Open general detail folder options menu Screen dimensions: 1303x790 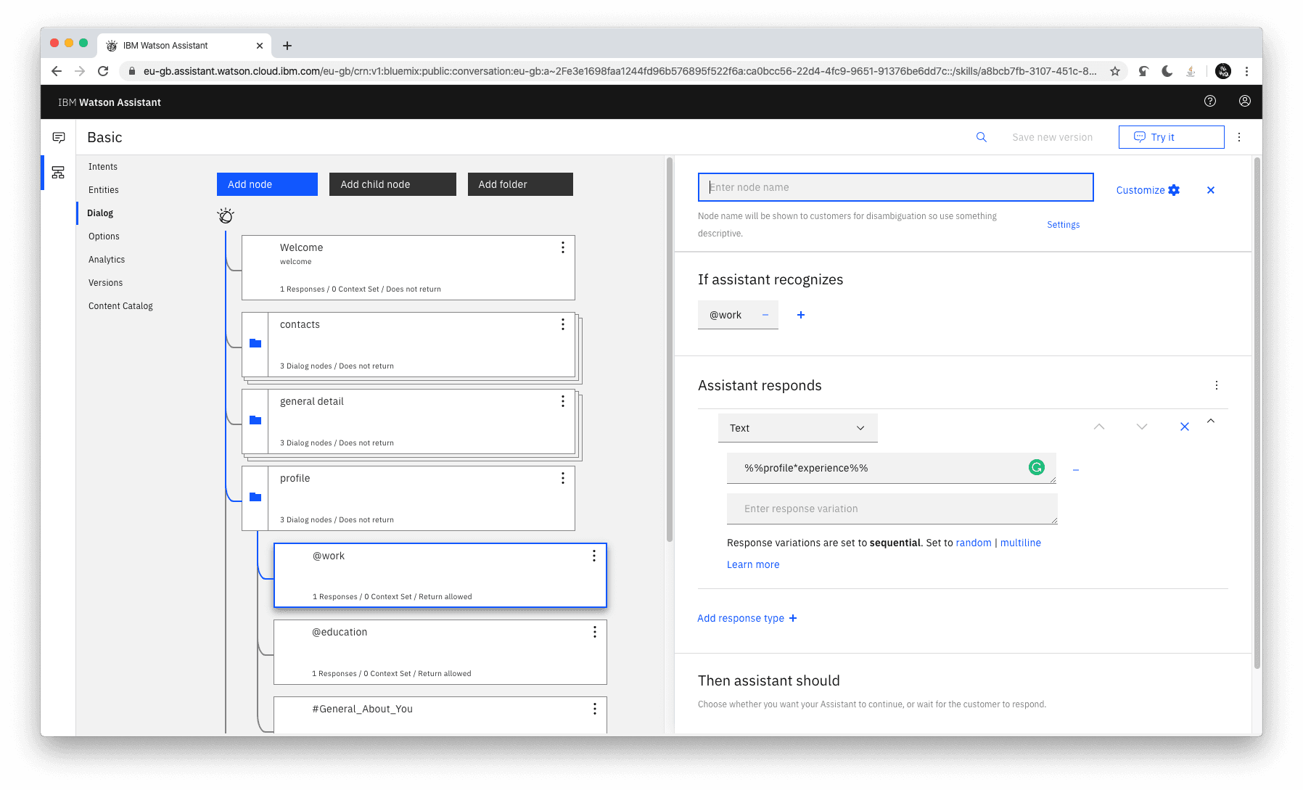coord(562,401)
